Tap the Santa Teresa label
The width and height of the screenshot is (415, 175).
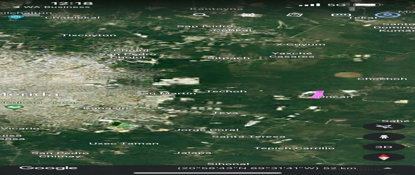(x=248, y=136)
